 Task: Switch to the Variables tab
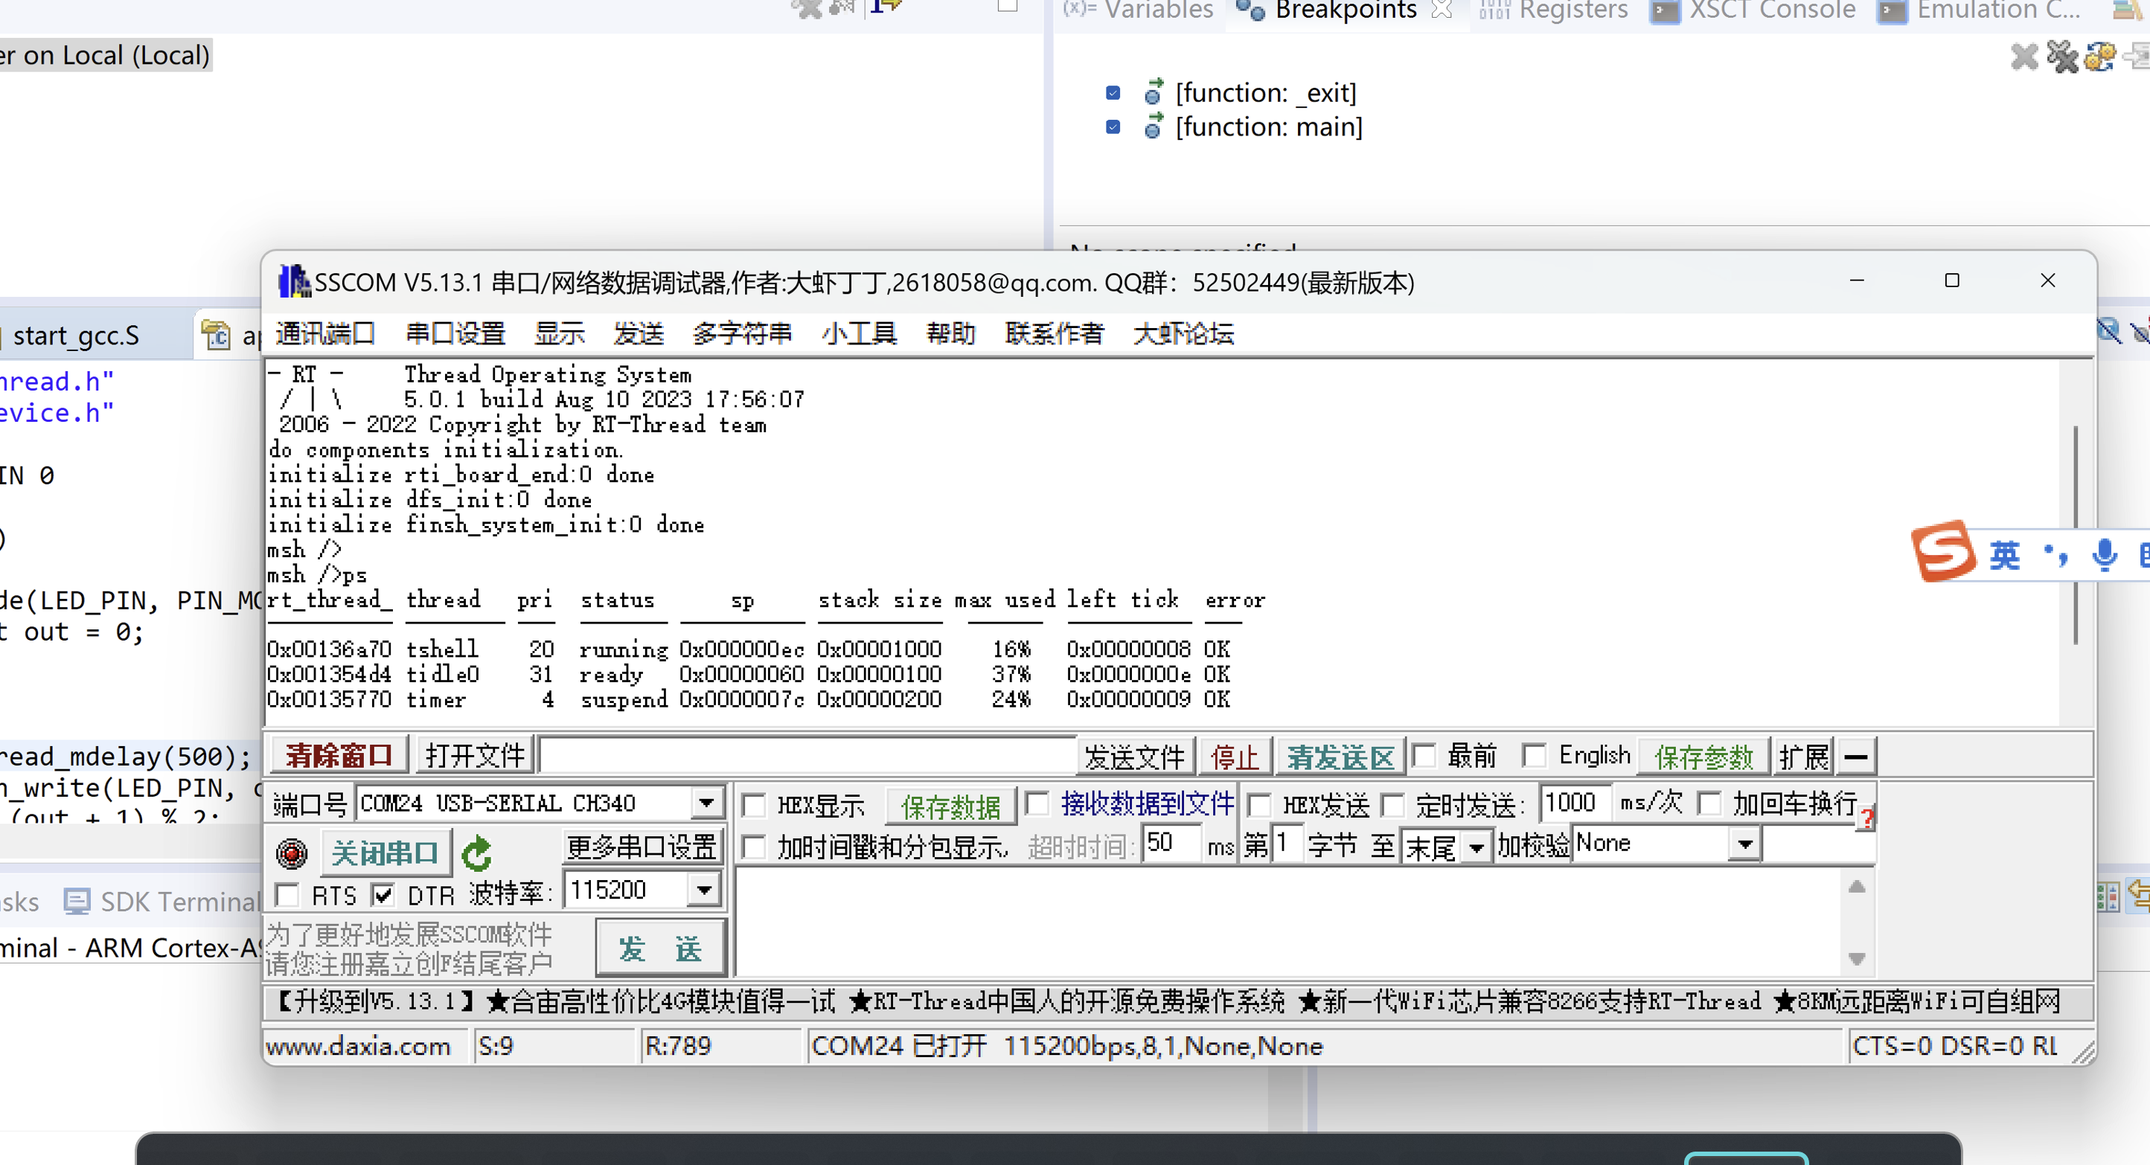pyautogui.click(x=1138, y=10)
